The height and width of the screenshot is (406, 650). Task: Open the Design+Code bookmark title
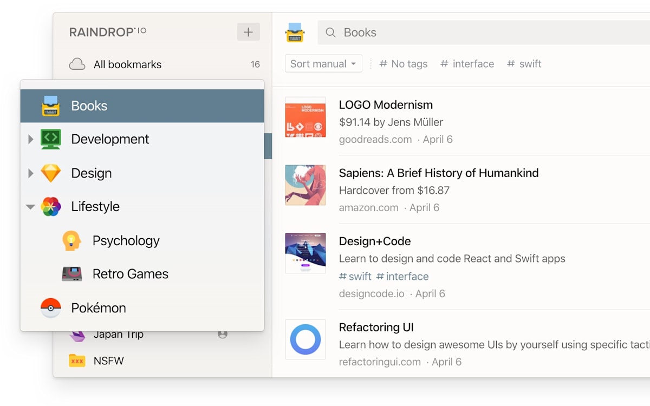[375, 241]
